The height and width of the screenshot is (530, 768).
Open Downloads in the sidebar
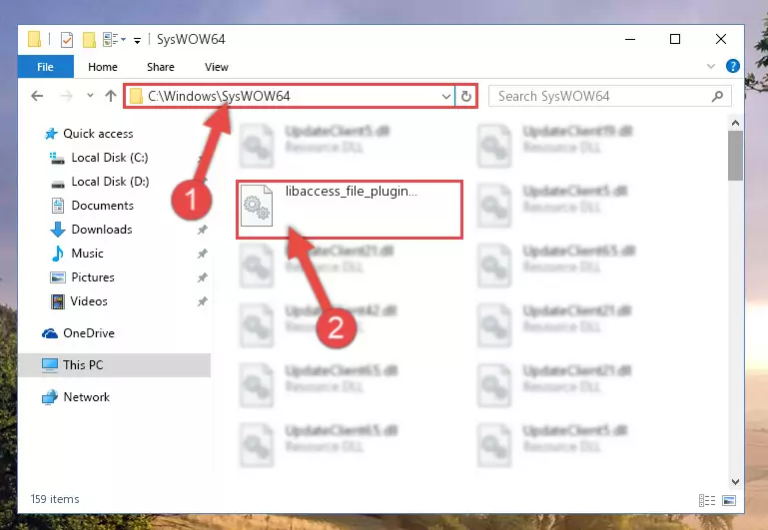(x=102, y=230)
